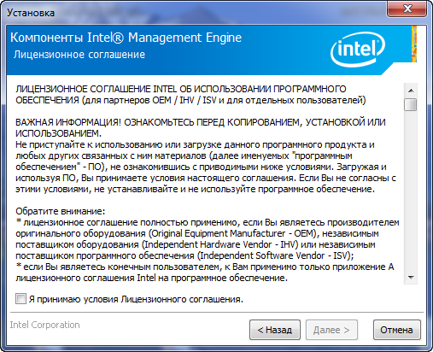The image size is (433, 352).
Task: Go back with the '< Назад' button
Action: point(275,330)
